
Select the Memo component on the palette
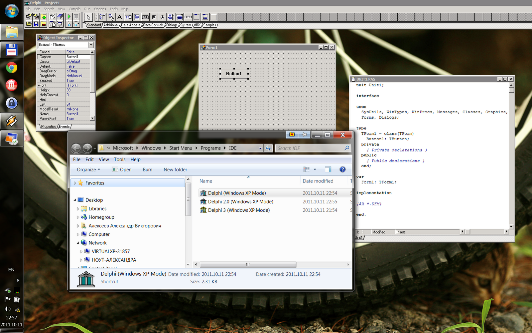(137, 17)
